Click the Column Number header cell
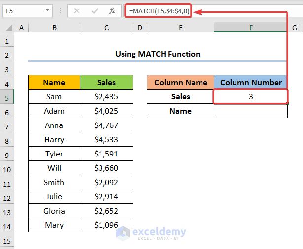 pos(251,83)
